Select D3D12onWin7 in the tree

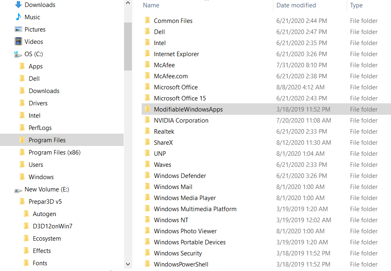click(x=53, y=226)
